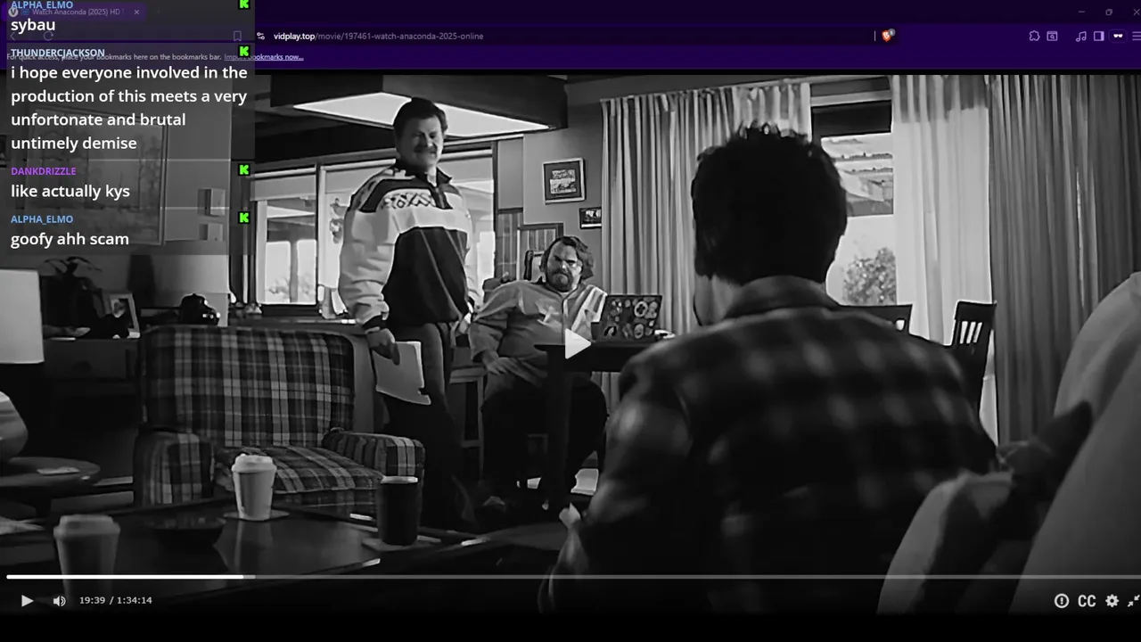Click THUNDERCJACKSON username in chat
Image resolution: width=1141 pixels, height=642 pixels.
[x=58, y=53]
